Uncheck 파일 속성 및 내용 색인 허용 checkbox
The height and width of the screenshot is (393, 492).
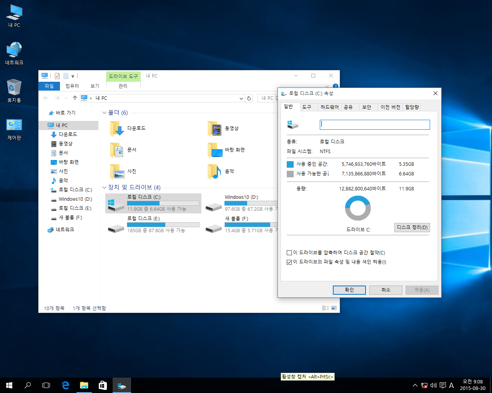[x=289, y=262]
